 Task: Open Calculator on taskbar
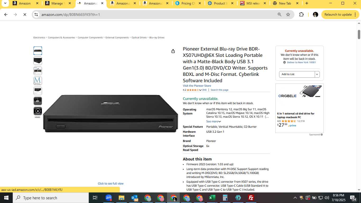tap(225, 198)
